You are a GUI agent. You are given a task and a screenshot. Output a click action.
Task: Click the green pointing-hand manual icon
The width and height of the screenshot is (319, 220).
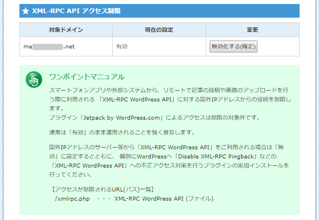coord(34,79)
